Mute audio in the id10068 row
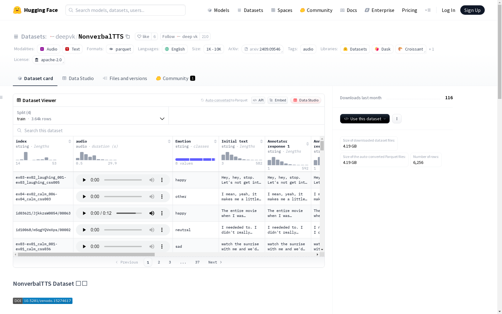 [x=152, y=230]
